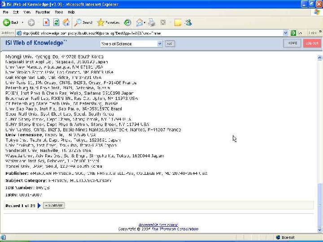Open the Edit menu

click(x=16, y=12)
